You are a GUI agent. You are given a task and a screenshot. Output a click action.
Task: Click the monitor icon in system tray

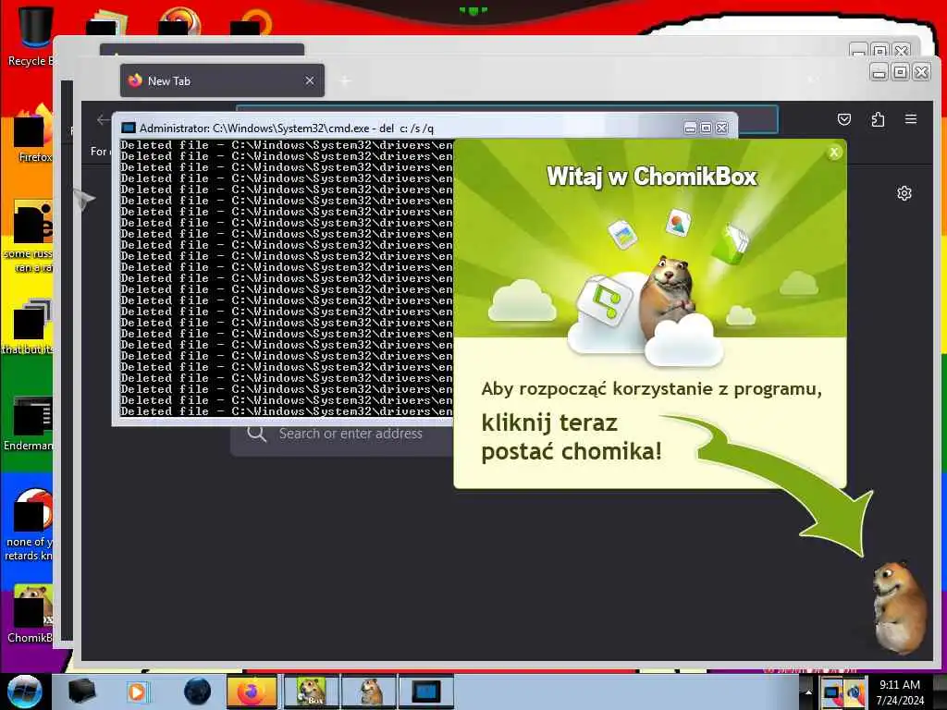[x=832, y=692]
